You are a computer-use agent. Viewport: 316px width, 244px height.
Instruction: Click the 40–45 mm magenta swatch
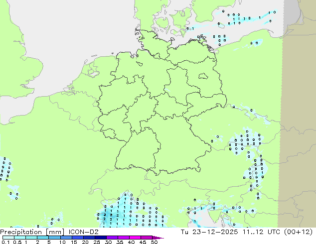pos(135,238)
